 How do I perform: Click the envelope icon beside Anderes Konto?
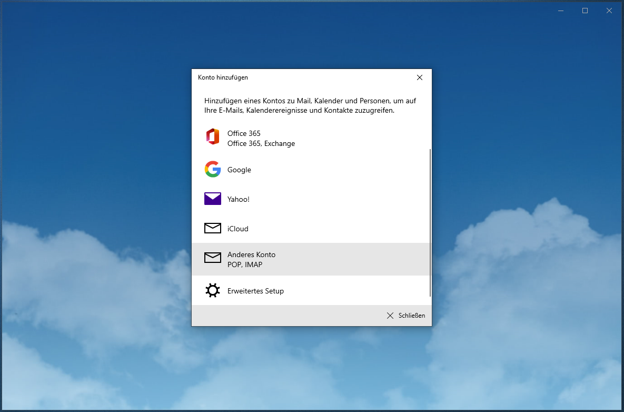213,258
